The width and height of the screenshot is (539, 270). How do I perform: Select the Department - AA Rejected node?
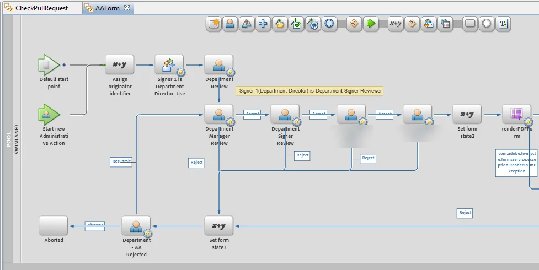136,226
